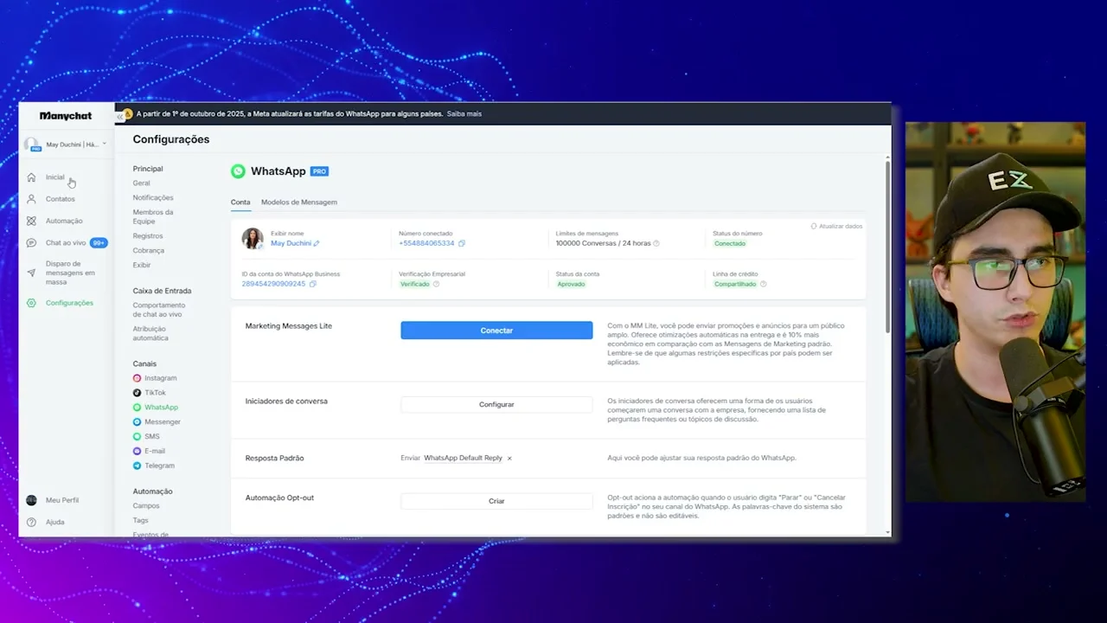Click the Instagram channel icon
Screen dimensions: 1107x623
click(137, 378)
